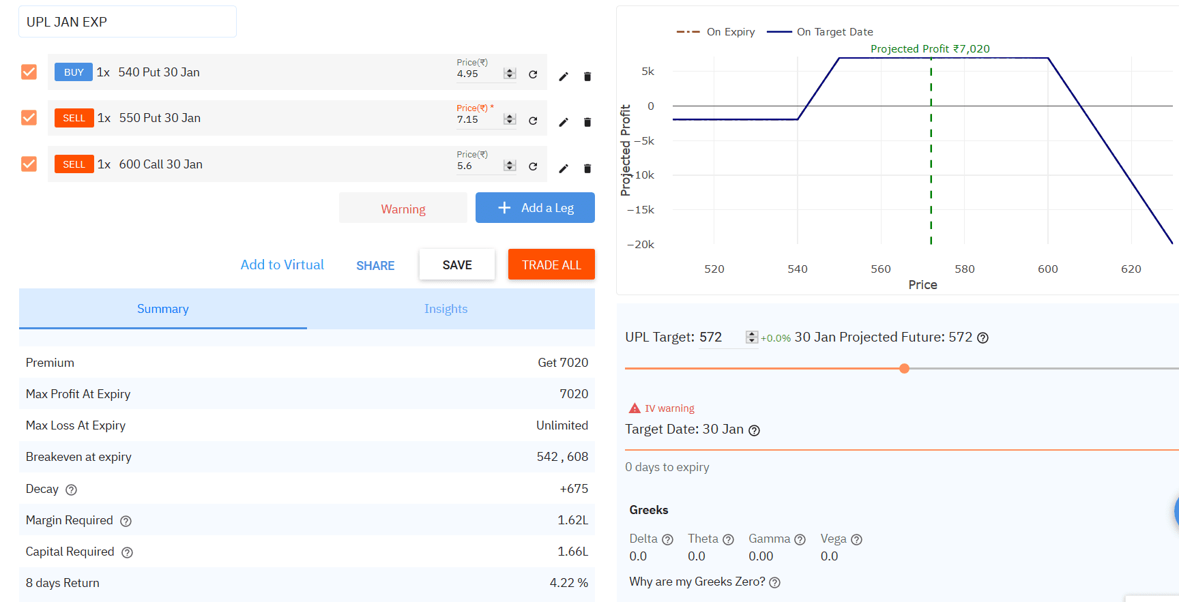Toggle the 600 Call leg checkbox

[x=29, y=164]
